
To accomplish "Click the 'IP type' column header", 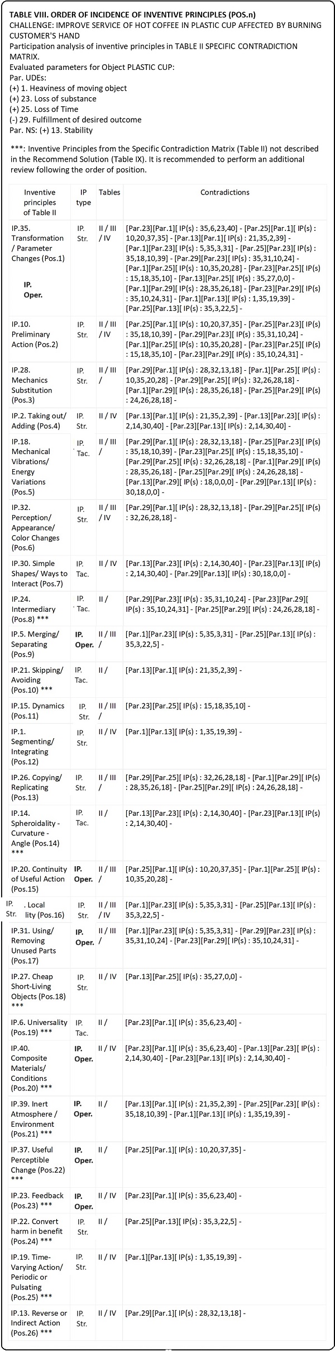I will 83,197.
